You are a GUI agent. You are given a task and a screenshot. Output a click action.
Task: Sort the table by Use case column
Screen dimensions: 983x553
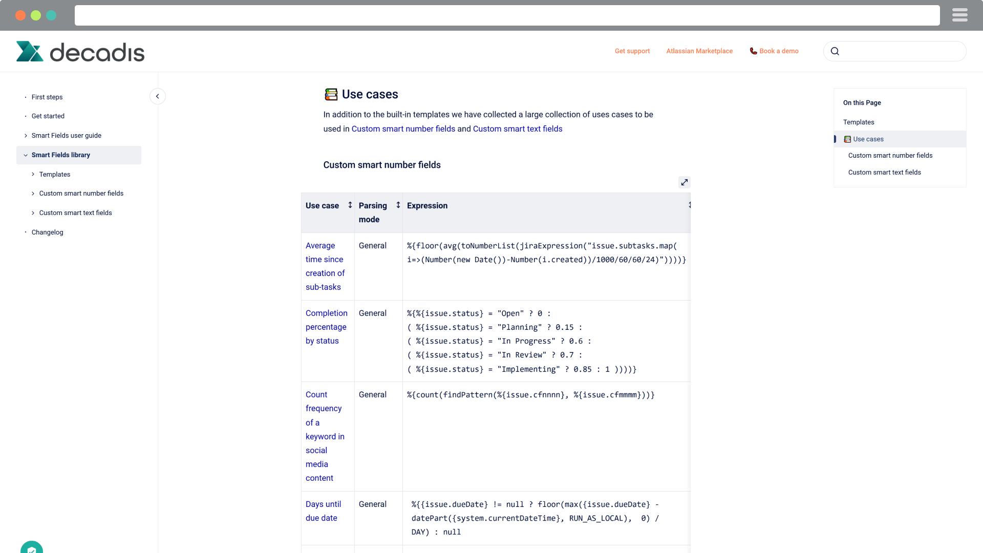[x=350, y=205]
